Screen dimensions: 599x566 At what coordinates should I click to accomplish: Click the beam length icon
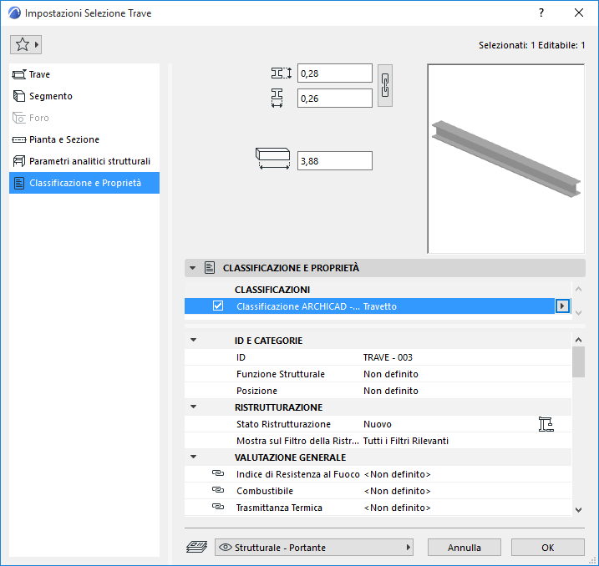pyautogui.click(x=272, y=159)
